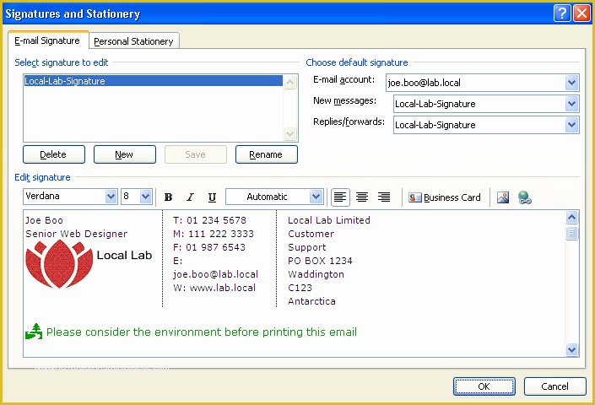595x405 pixels.
Task: Open the Verdana font name dropdown
Action: (x=111, y=197)
